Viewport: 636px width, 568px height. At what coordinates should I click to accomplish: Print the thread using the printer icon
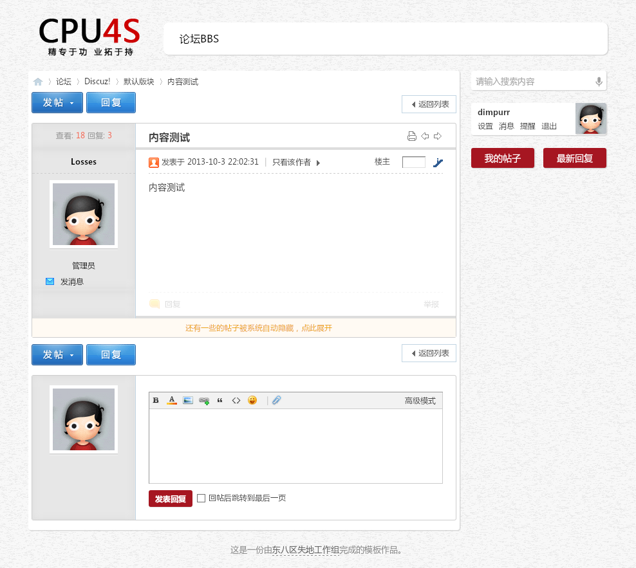(x=412, y=136)
